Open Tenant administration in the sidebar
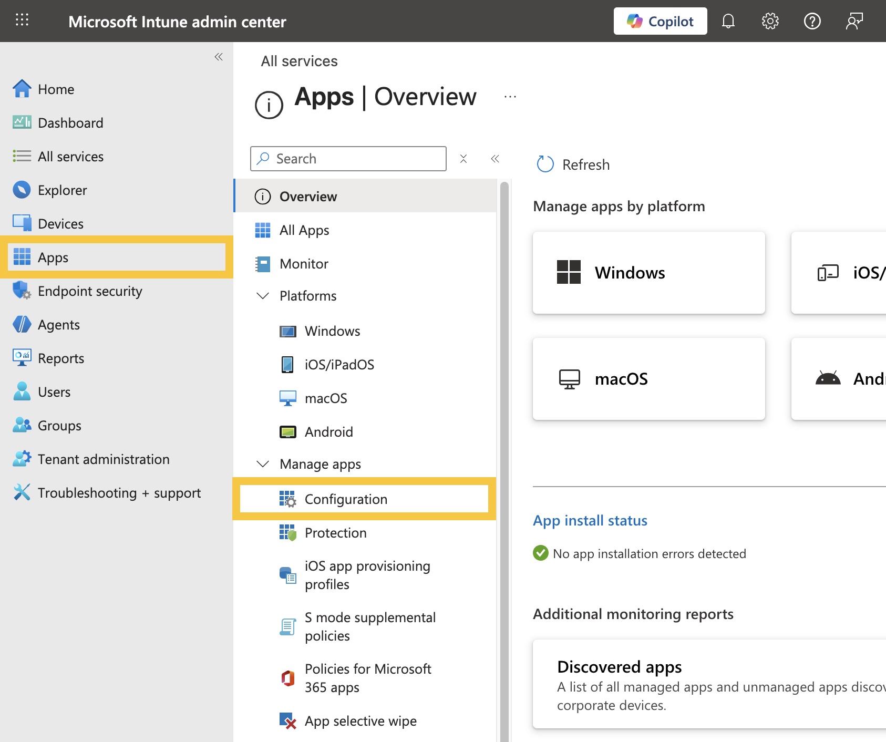 (104, 459)
